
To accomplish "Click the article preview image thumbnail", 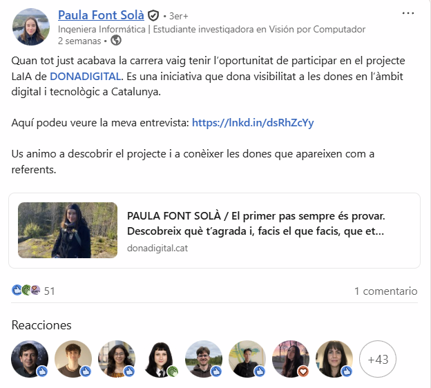I will 68,230.
